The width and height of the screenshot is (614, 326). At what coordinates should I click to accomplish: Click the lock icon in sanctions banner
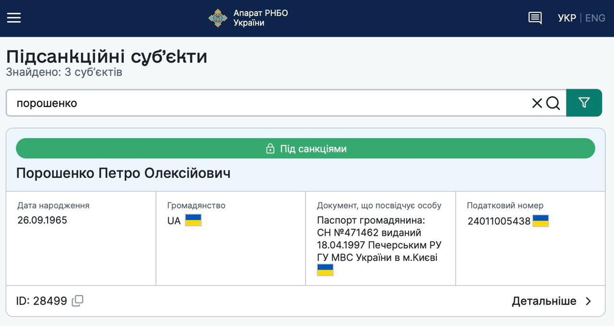(270, 149)
